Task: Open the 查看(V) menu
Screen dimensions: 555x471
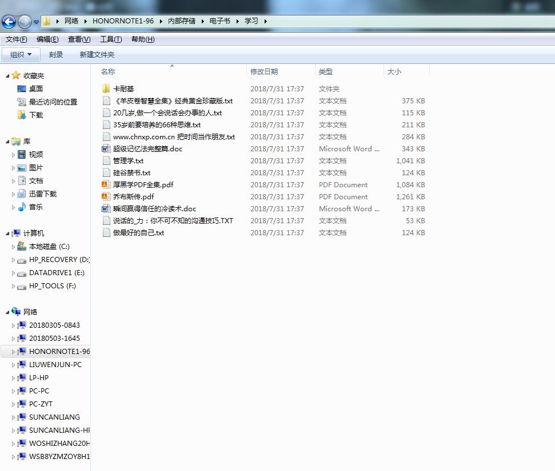Action: pos(79,39)
